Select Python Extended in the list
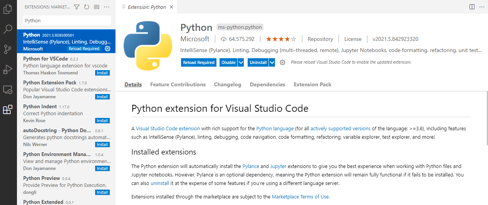Viewport: 488px width, 205px height. coord(66,201)
